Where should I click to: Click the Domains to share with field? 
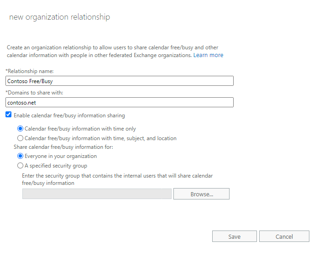pos(120,102)
